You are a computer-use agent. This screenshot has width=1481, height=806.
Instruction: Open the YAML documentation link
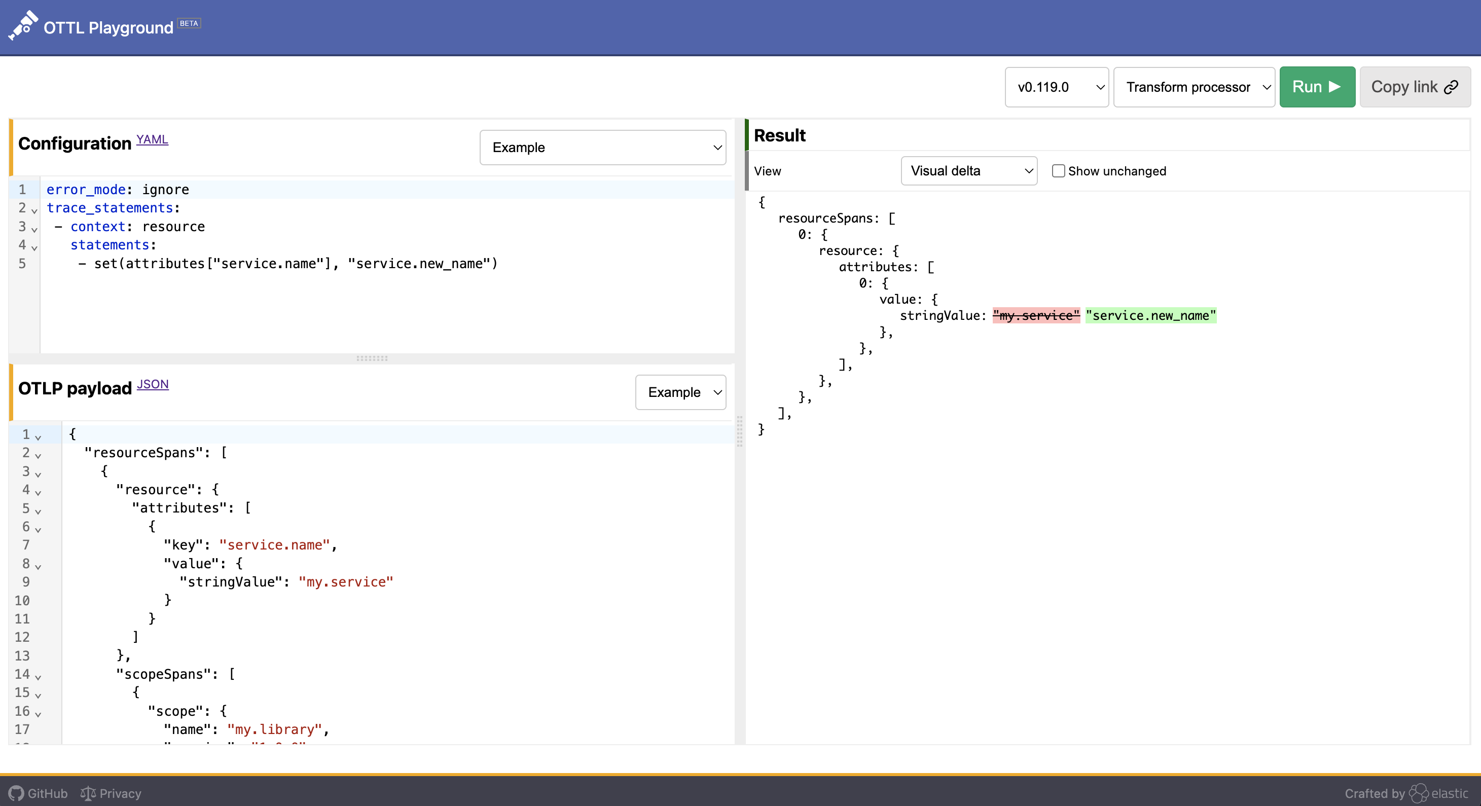point(152,139)
